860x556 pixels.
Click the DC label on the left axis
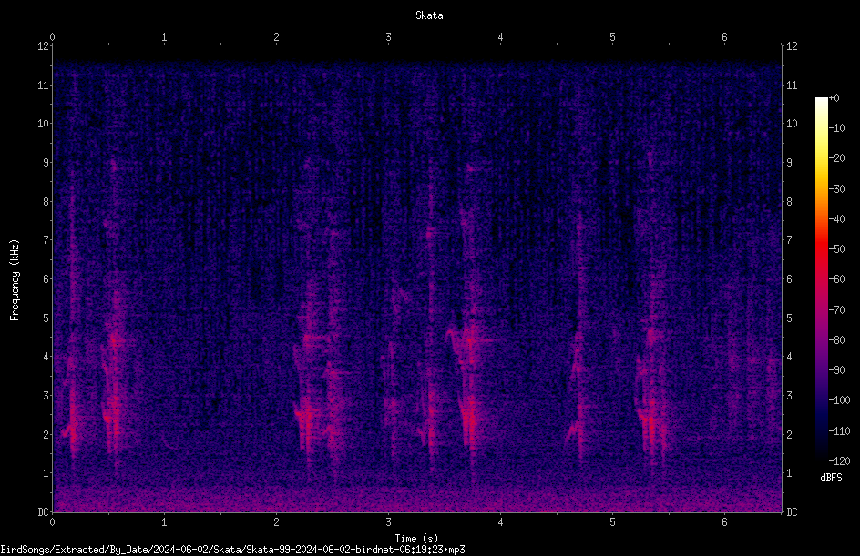pyautogui.click(x=44, y=512)
